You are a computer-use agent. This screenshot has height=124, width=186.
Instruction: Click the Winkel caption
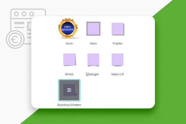tap(69, 74)
